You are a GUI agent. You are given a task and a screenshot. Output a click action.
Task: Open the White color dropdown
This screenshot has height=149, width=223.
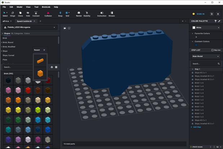pos(206,27)
